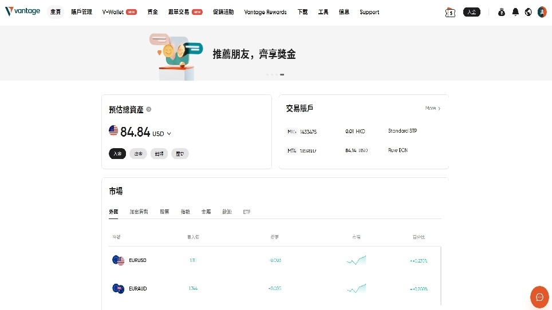
Task: Click the EURUSD percentage change value
Action: pyautogui.click(x=419, y=261)
